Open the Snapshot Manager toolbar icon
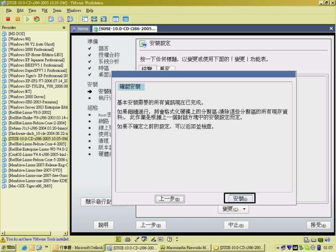Image resolution: width=336 pixels, height=252 pixels. (70, 19)
